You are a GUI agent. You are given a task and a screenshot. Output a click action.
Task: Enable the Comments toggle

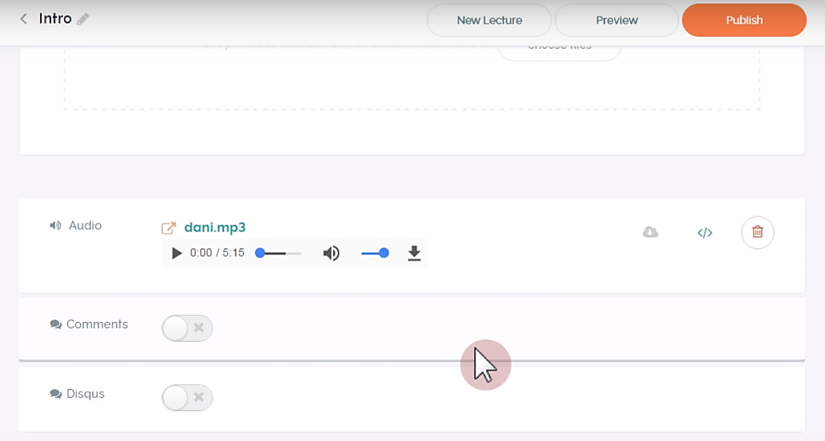tap(187, 328)
